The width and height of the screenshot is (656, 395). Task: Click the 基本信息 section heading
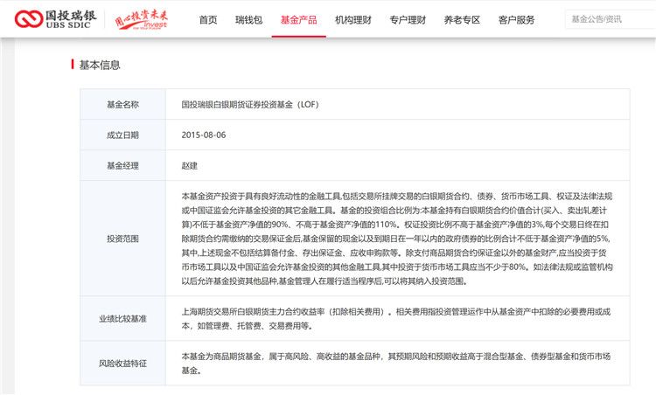coord(100,65)
